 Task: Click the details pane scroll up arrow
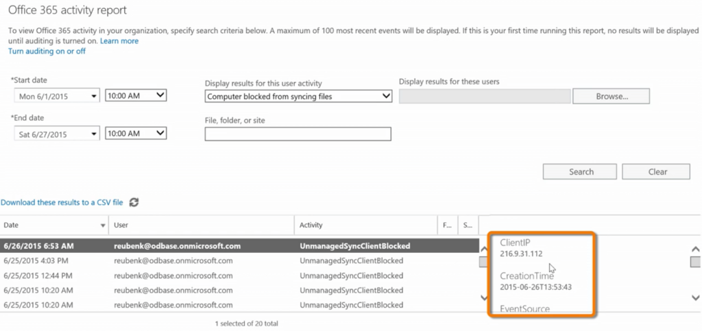[695, 249]
